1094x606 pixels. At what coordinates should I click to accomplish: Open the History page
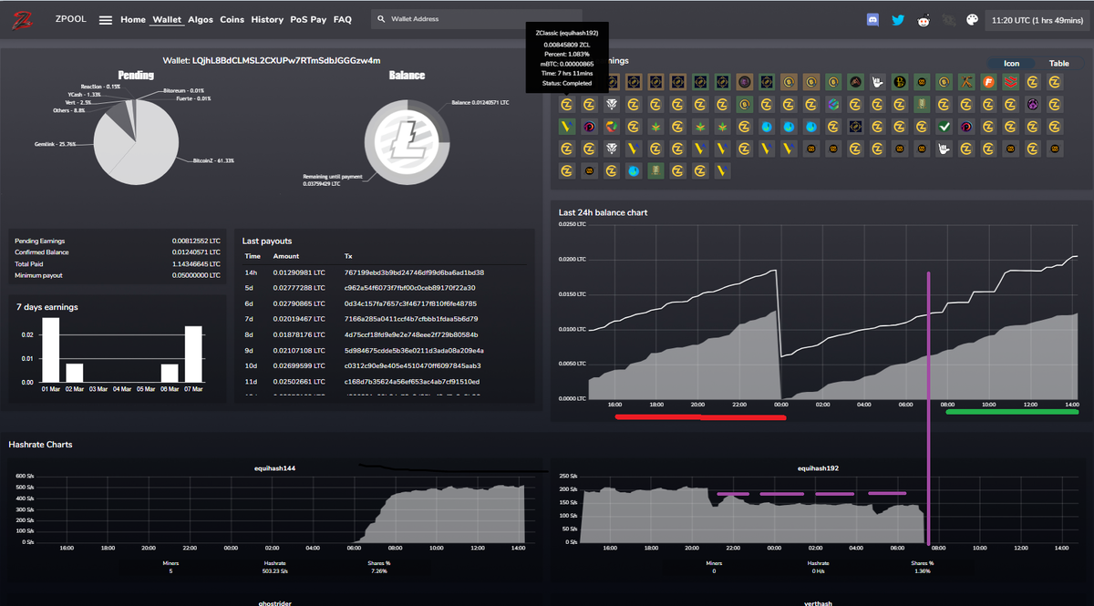point(267,19)
